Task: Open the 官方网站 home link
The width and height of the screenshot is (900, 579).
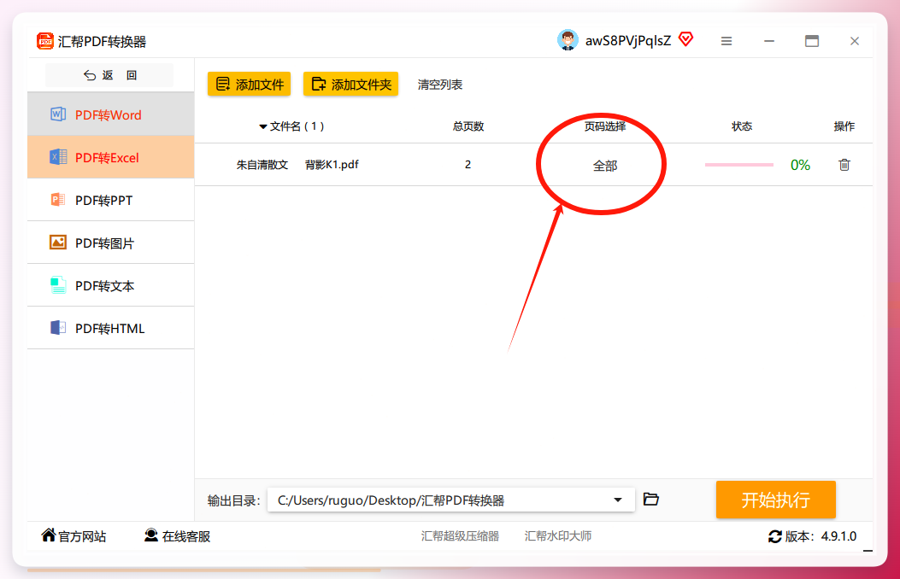Action: pyautogui.click(x=74, y=536)
